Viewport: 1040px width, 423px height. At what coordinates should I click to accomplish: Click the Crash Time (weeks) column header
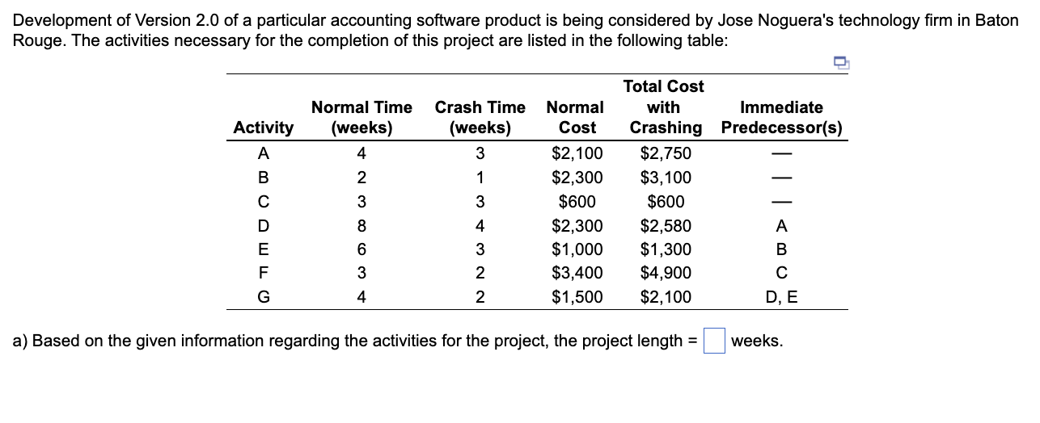tap(480, 118)
